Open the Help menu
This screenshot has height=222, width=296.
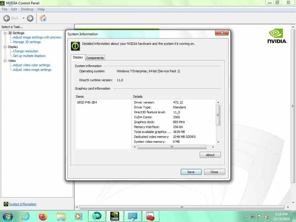(41, 9)
